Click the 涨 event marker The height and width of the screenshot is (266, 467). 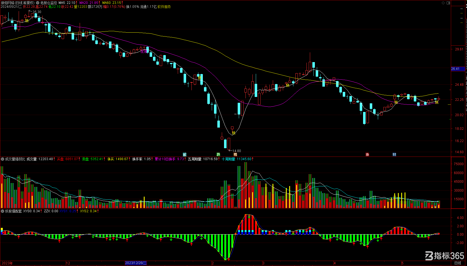367,154
